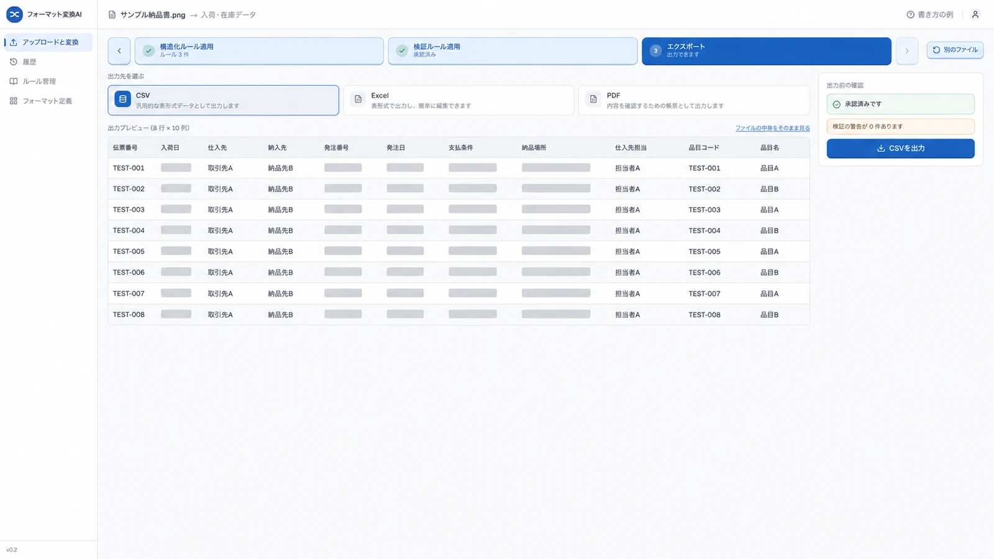Click the checkmark icon on 検証ルール適用
Image resolution: width=994 pixels, height=559 pixels.
pyautogui.click(x=402, y=51)
